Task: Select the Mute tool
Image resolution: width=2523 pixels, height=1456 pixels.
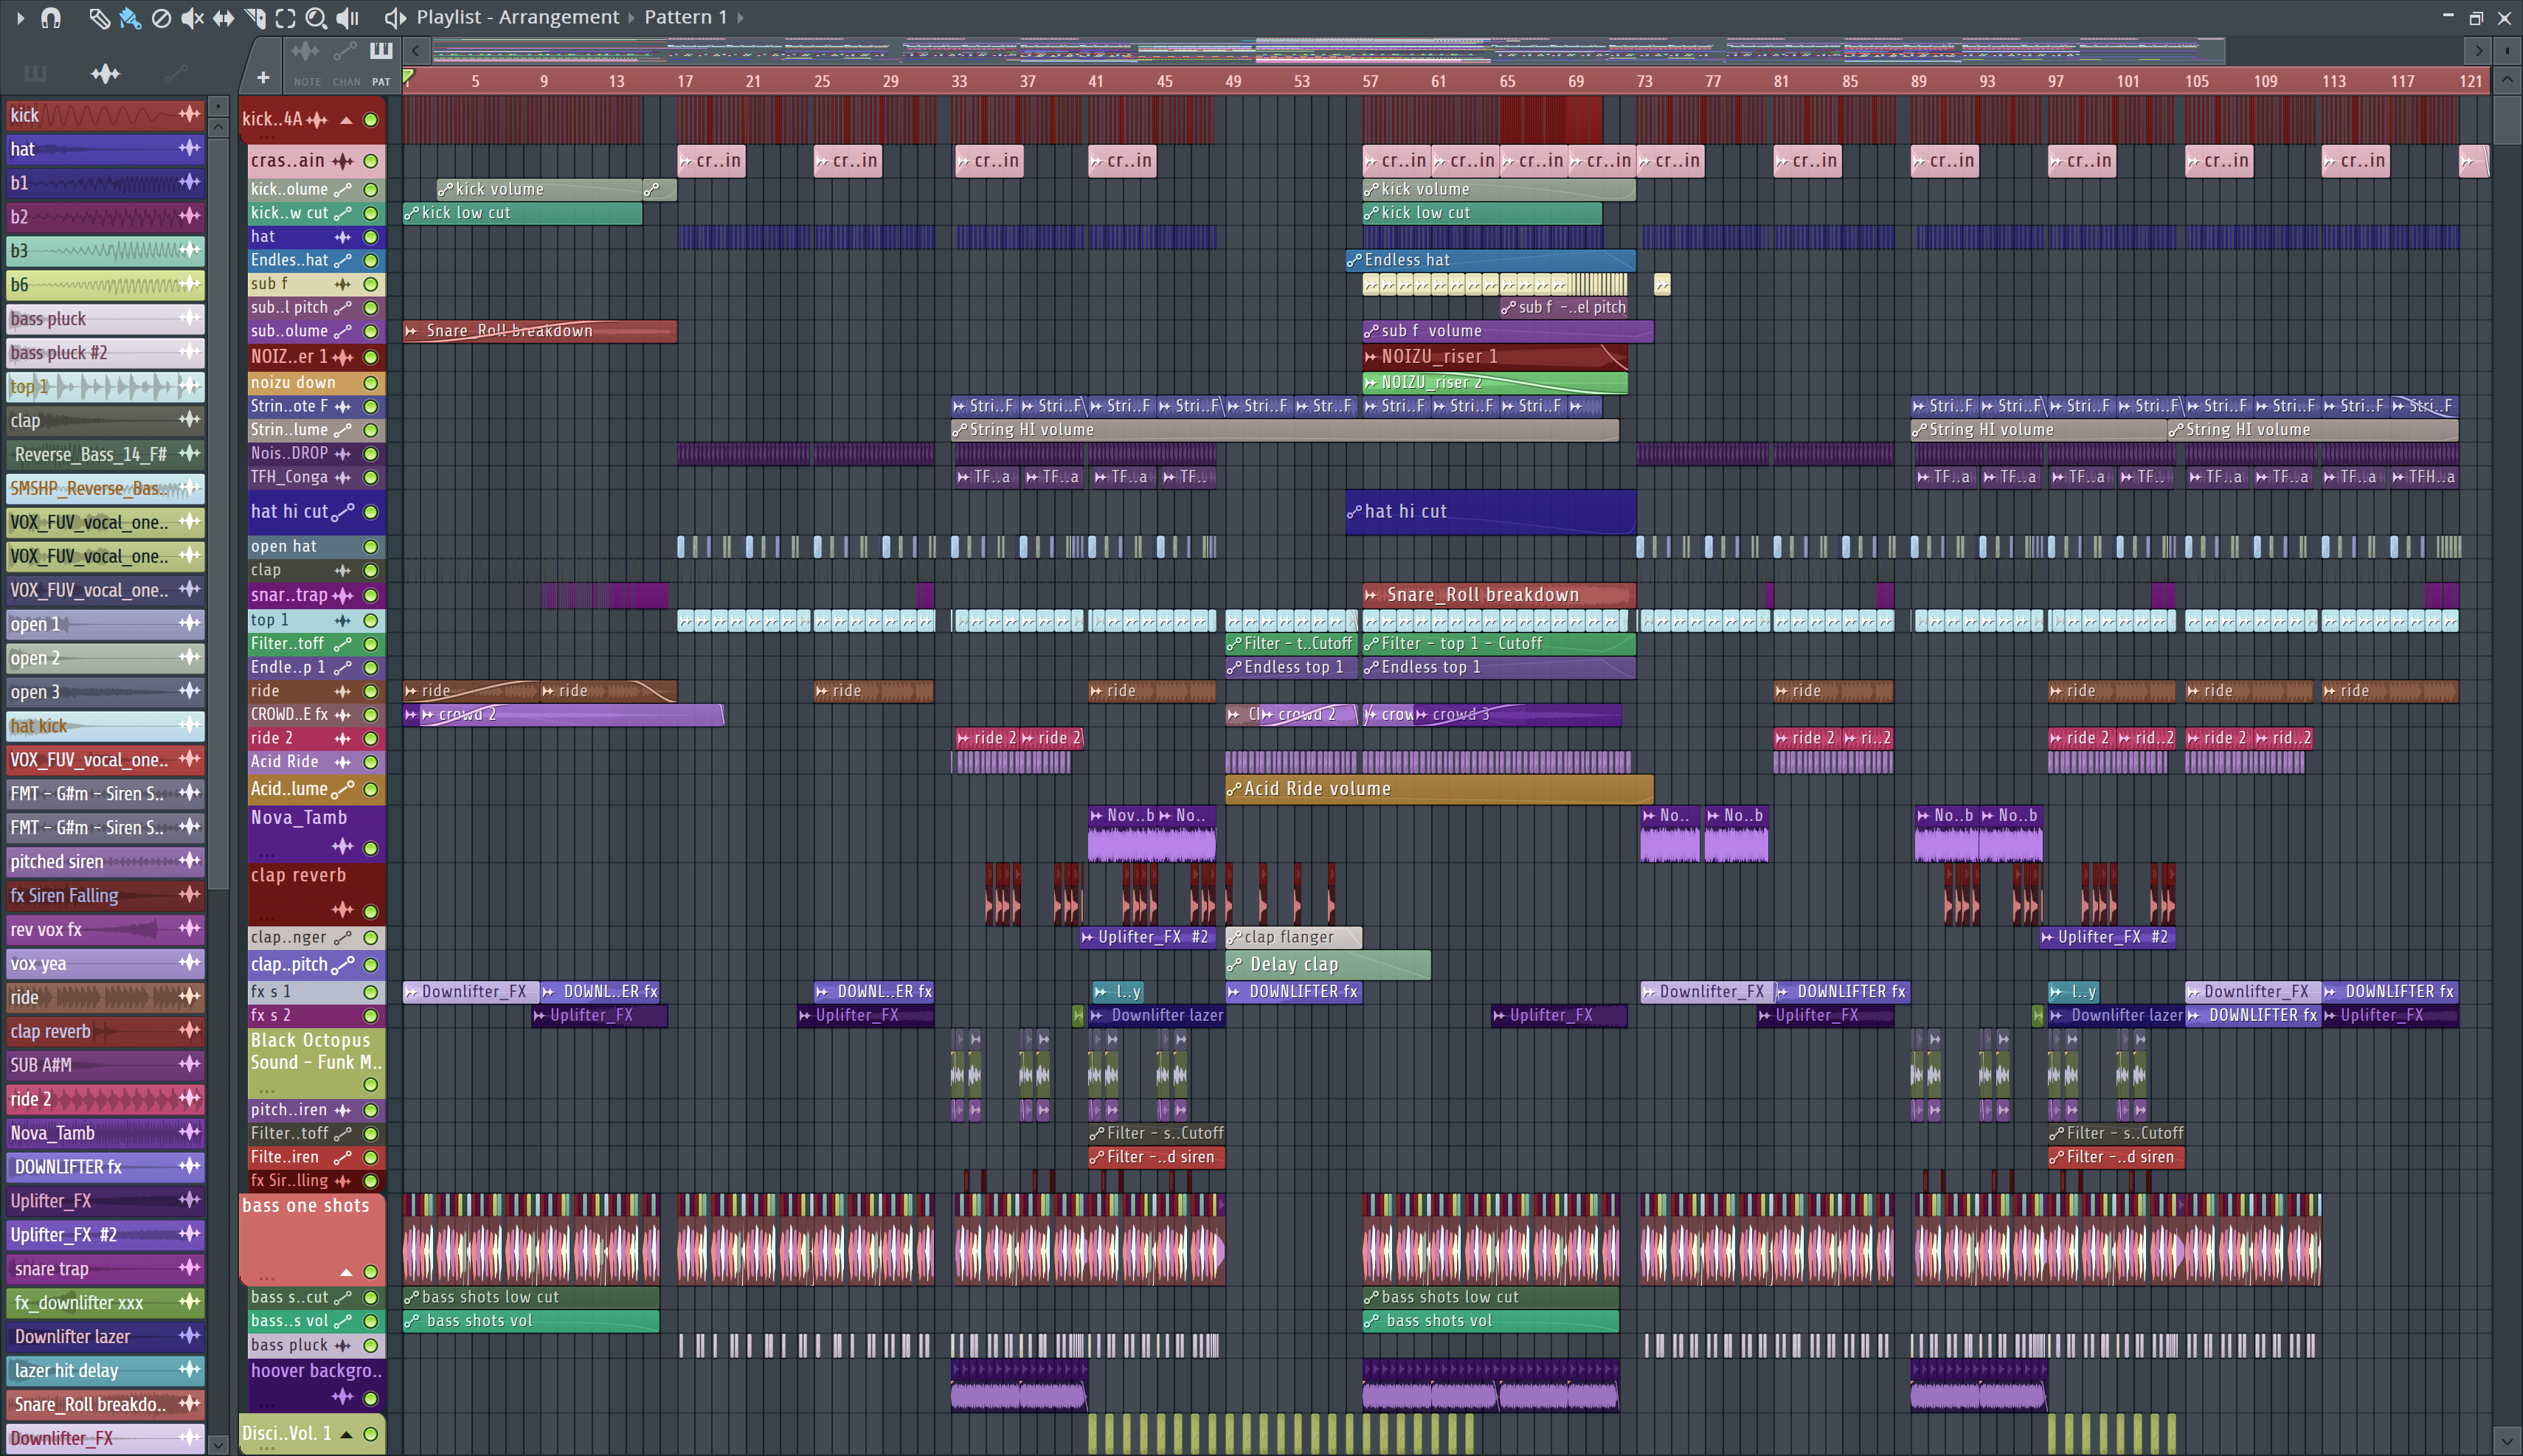Action: click(192, 17)
